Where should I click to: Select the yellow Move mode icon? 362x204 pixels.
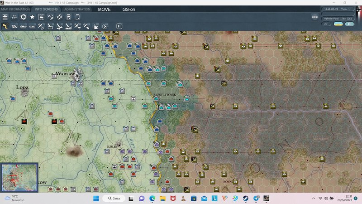[5, 26]
